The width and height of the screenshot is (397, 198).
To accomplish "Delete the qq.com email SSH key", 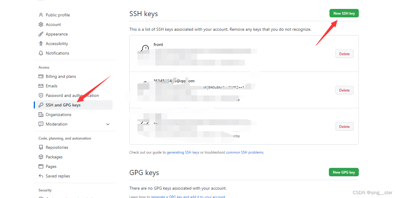I will [344, 90].
